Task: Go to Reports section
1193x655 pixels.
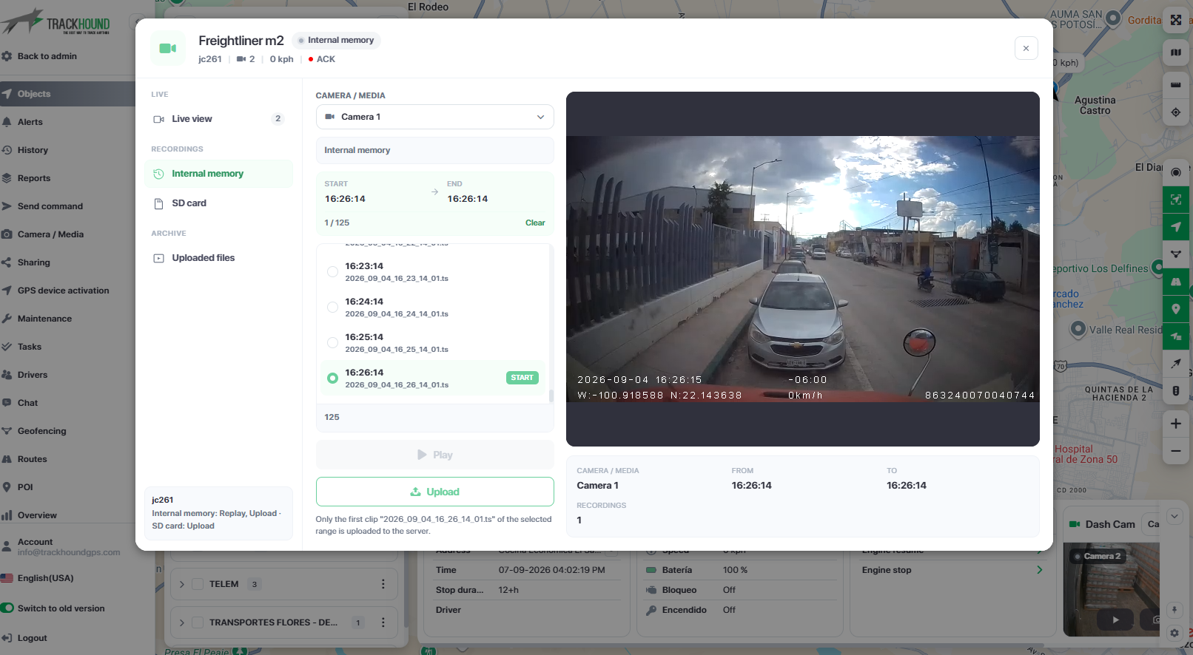Action: [x=34, y=178]
